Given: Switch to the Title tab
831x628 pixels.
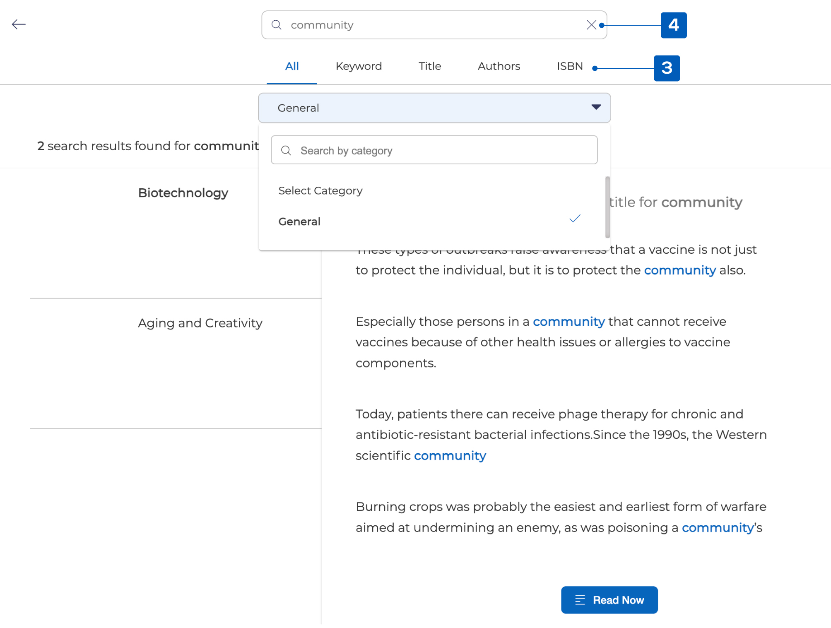Looking at the screenshot, I should [429, 66].
